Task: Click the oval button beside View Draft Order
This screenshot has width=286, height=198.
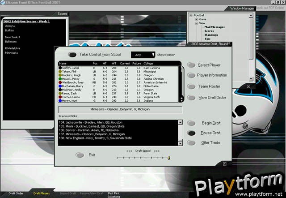Action: tap(191, 98)
